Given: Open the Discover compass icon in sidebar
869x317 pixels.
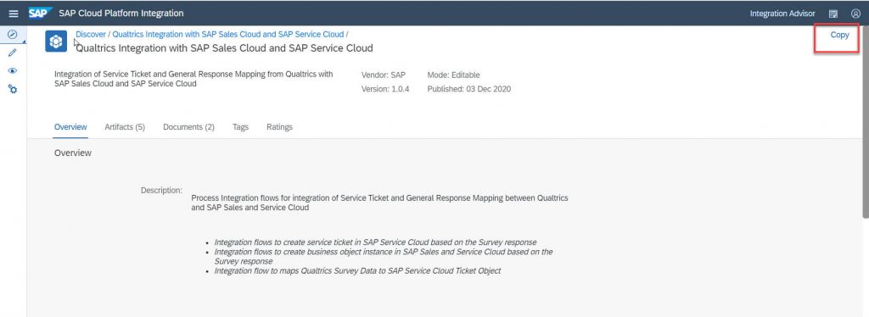Looking at the screenshot, I should click(x=12, y=34).
